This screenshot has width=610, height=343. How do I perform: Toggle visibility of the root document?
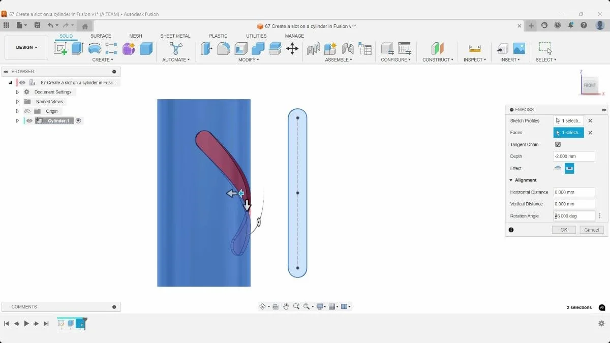pos(22,82)
